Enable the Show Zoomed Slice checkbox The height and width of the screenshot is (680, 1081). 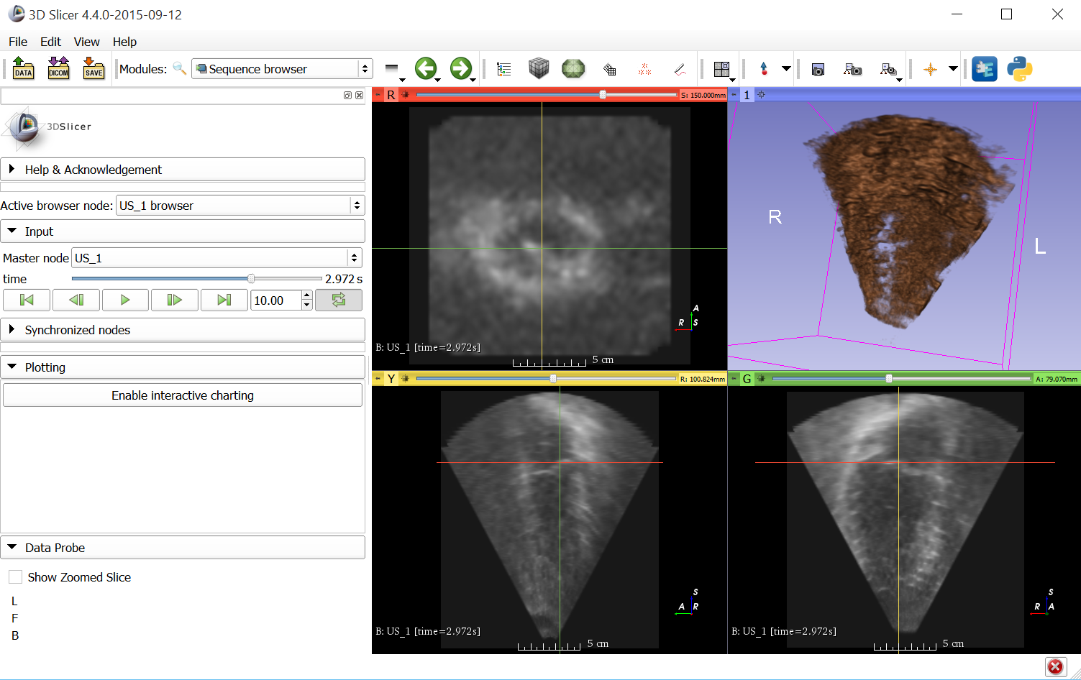pos(15,577)
